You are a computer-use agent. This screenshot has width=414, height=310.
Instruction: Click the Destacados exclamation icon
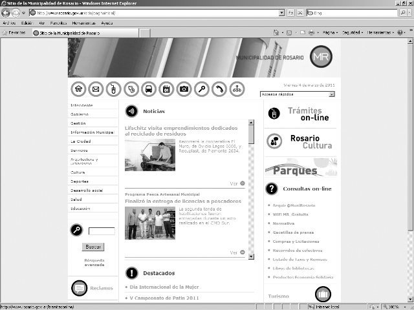pyautogui.click(x=132, y=273)
